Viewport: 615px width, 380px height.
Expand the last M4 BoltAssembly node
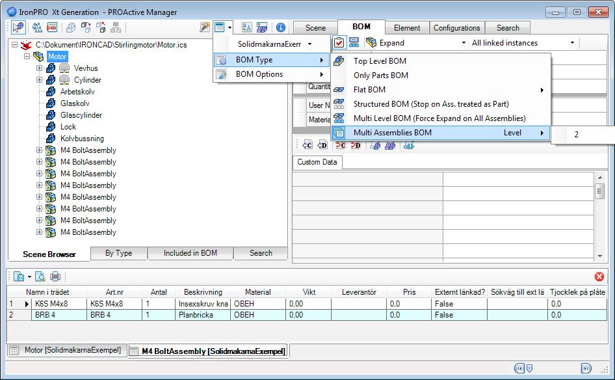[39, 232]
